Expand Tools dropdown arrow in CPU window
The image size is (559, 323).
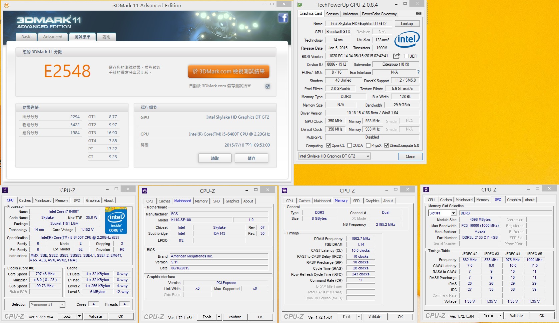coord(80,316)
